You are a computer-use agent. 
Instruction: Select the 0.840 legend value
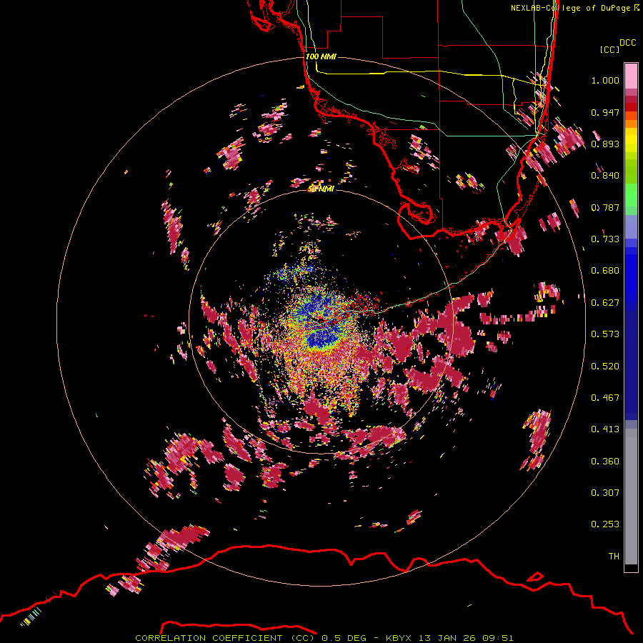coord(605,176)
